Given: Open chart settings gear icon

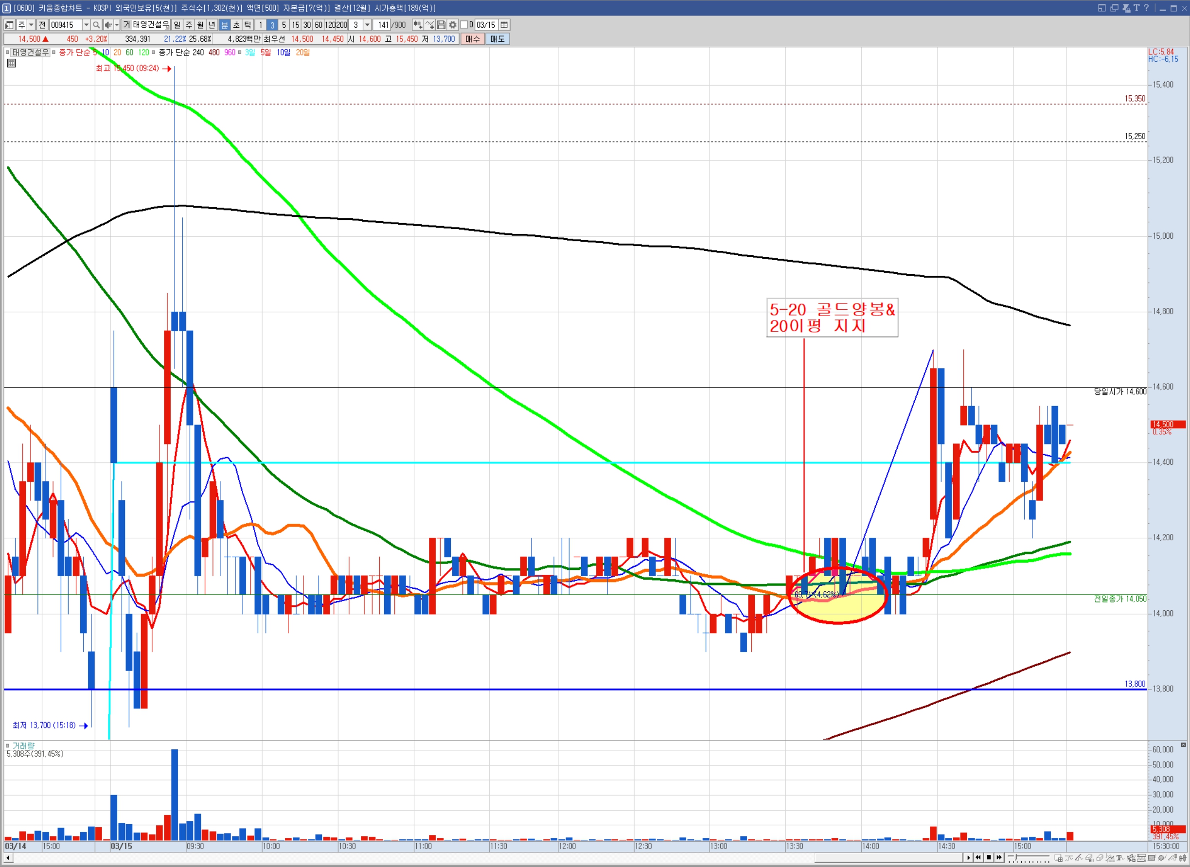Looking at the screenshot, I should click(452, 25).
